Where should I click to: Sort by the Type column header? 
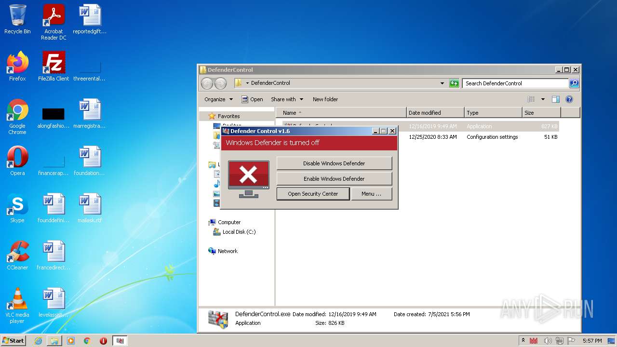click(x=493, y=113)
